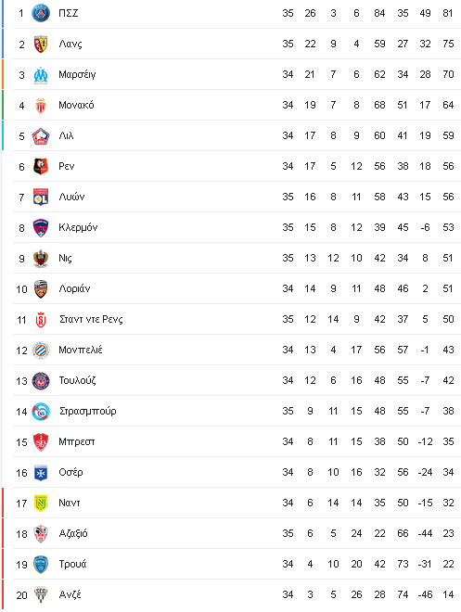Open the Μαρσέιγ club crest

pyautogui.click(x=41, y=74)
